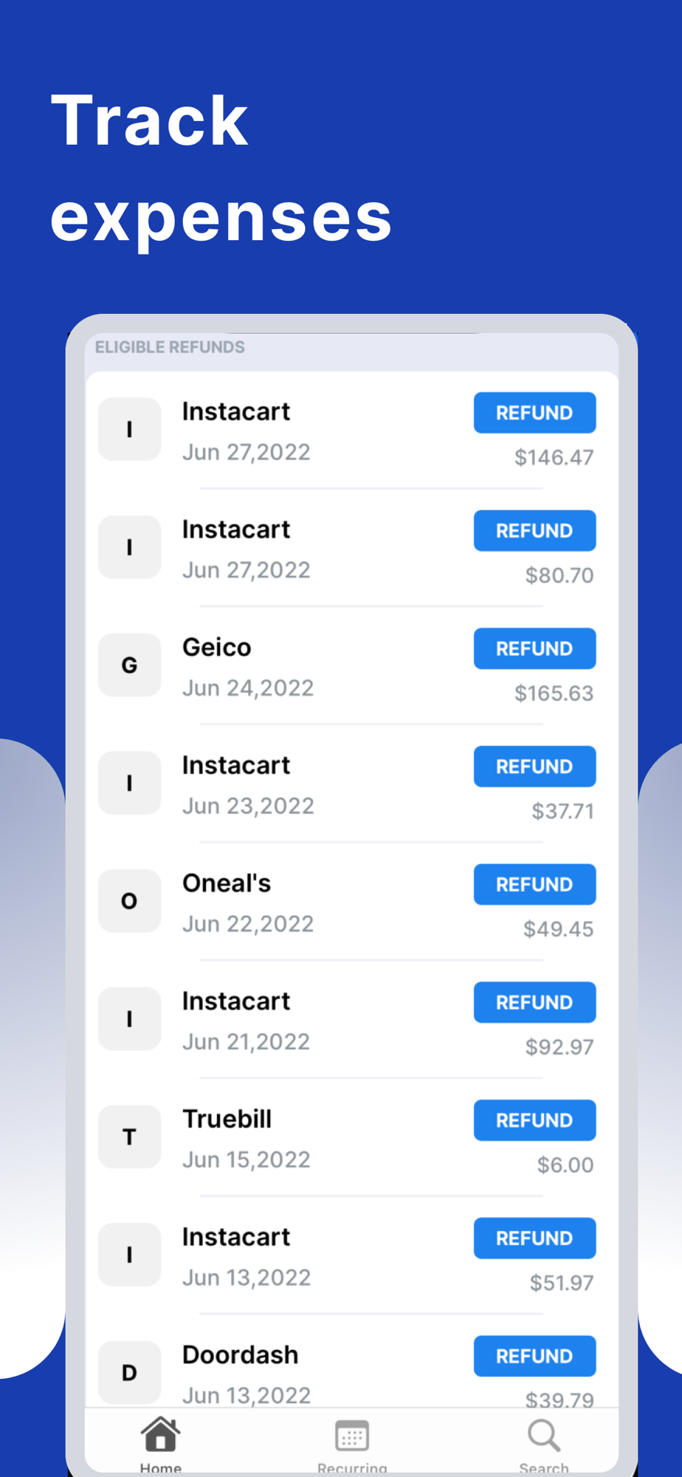The height and width of the screenshot is (1477, 682).
Task: Tap the Doordash D avatar icon
Action: (x=130, y=1372)
